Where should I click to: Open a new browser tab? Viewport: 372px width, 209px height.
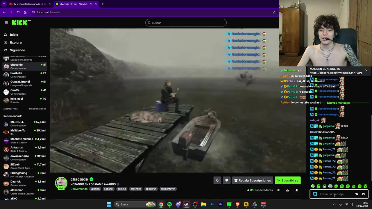[x=103, y=4]
